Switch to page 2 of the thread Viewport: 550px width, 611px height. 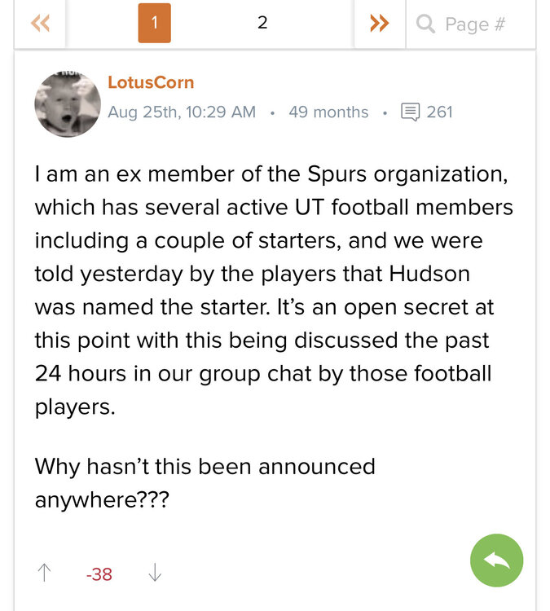(x=262, y=24)
